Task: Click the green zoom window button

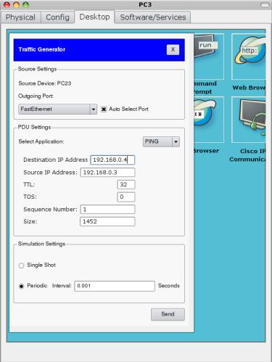Action: click(x=25, y=4)
